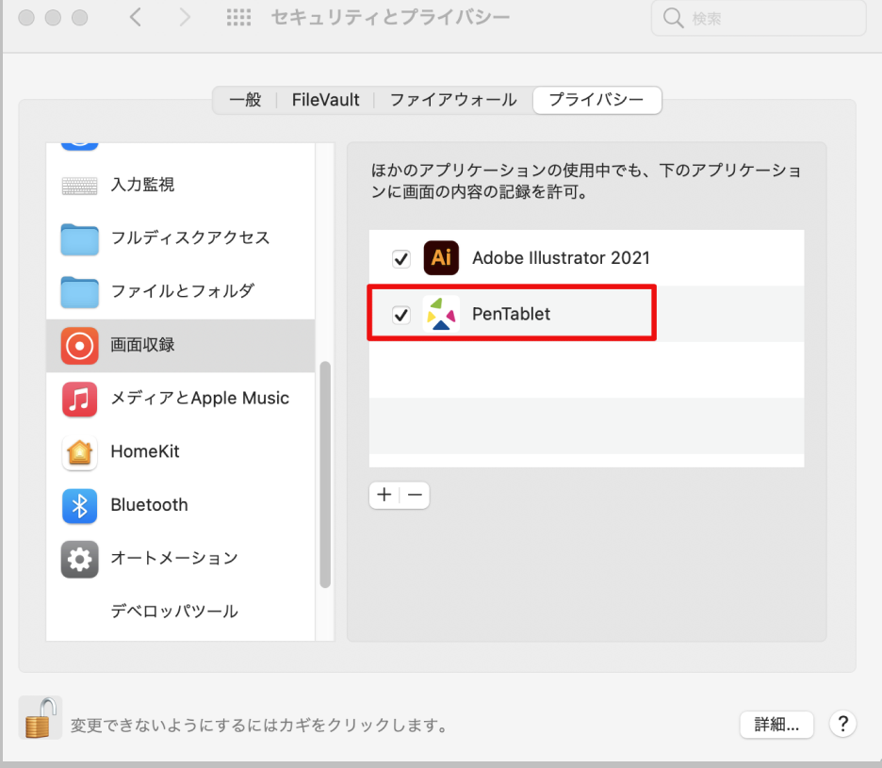Image resolution: width=882 pixels, height=768 pixels.
Task: Uncheck Adobe Illustrator 2021 screen recording
Action: [x=401, y=259]
